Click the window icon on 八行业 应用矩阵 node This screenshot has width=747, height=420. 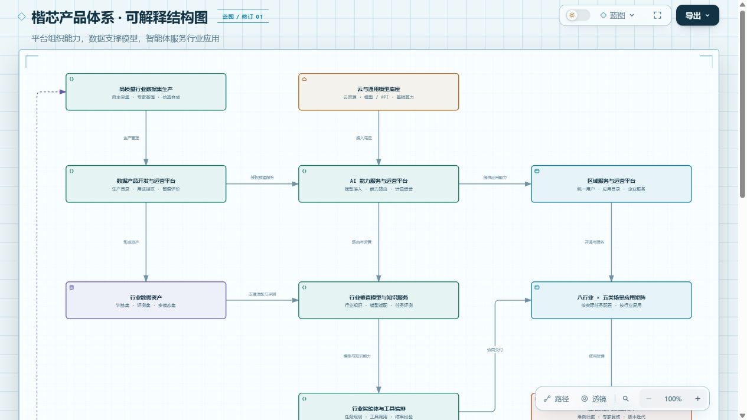pyautogui.click(x=537, y=287)
